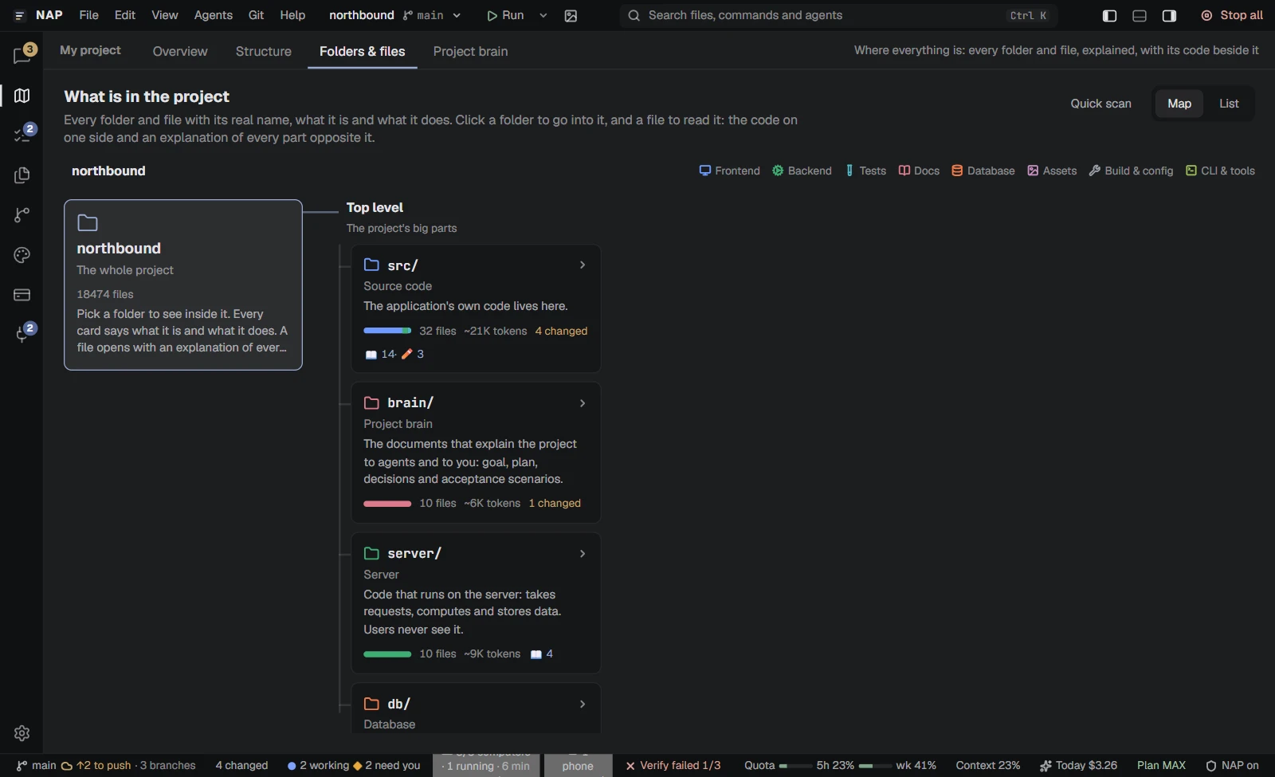Viewport: 1275px width, 777px height.
Task: Filter by Tests category
Action: click(x=865, y=171)
